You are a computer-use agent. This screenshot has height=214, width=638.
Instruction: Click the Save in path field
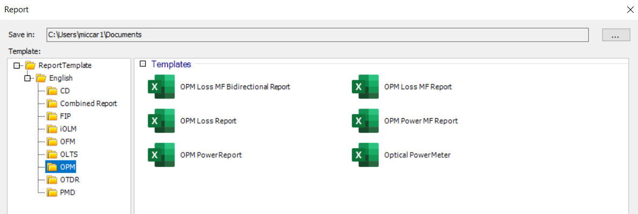[x=317, y=35]
